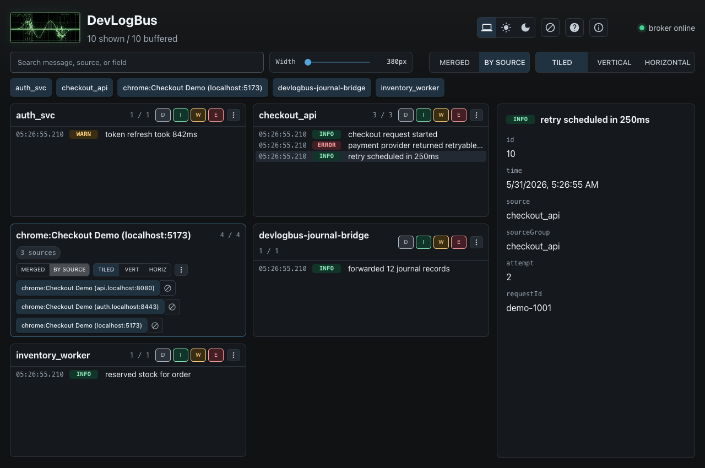This screenshot has height=468, width=705.
Task: Click the broker online status indicator
Action: click(x=666, y=28)
